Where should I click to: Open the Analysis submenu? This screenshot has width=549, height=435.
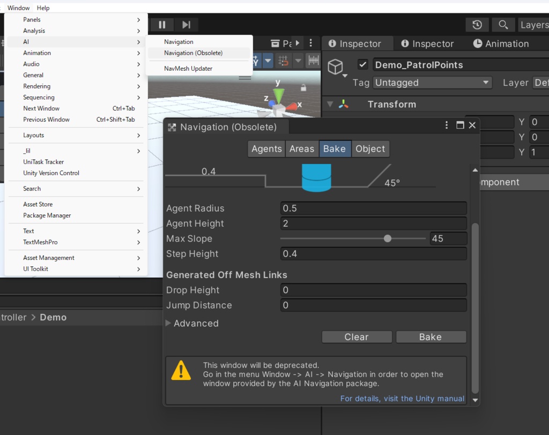(76, 31)
